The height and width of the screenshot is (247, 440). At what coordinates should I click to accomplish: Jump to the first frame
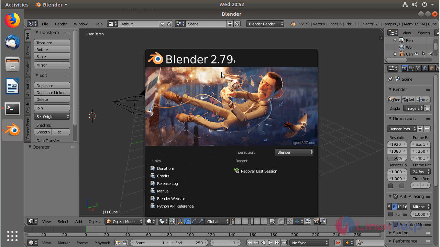pyautogui.click(x=250, y=243)
